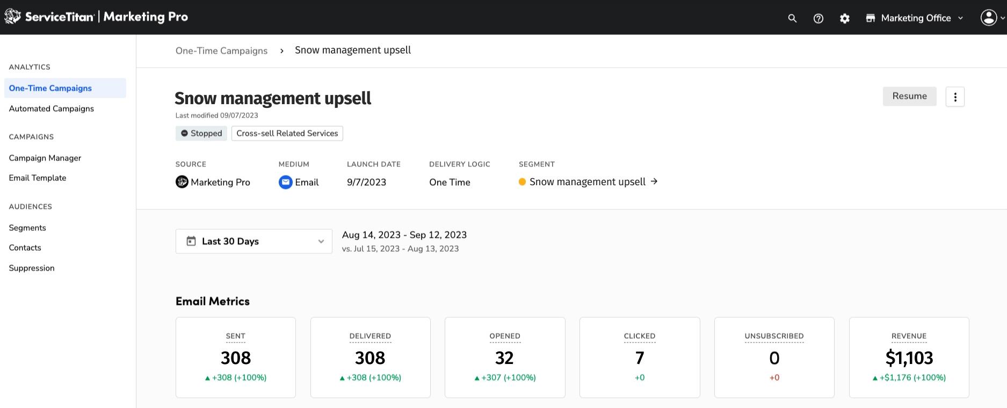Expand the Marketing Office dropdown

tap(915, 18)
